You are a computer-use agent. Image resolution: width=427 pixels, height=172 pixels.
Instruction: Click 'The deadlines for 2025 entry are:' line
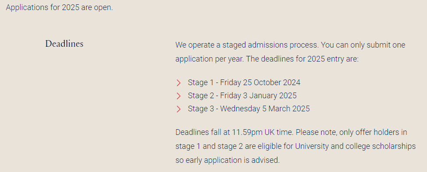(302, 59)
